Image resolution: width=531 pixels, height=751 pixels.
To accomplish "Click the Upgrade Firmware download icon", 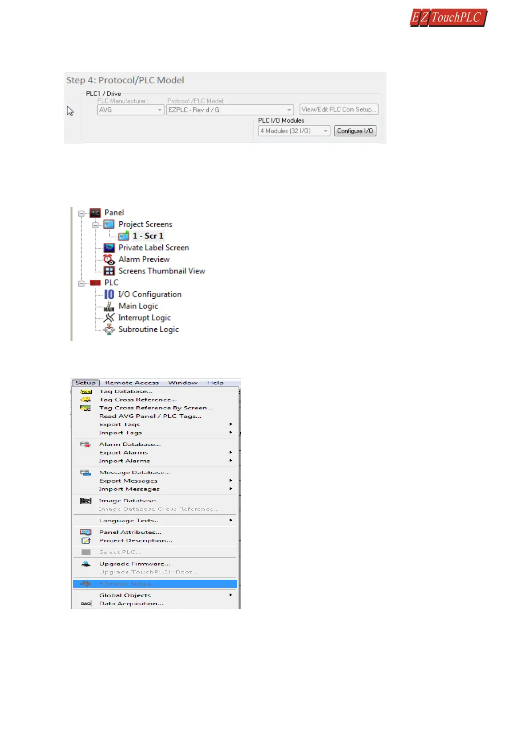I will tap(86, 564).
